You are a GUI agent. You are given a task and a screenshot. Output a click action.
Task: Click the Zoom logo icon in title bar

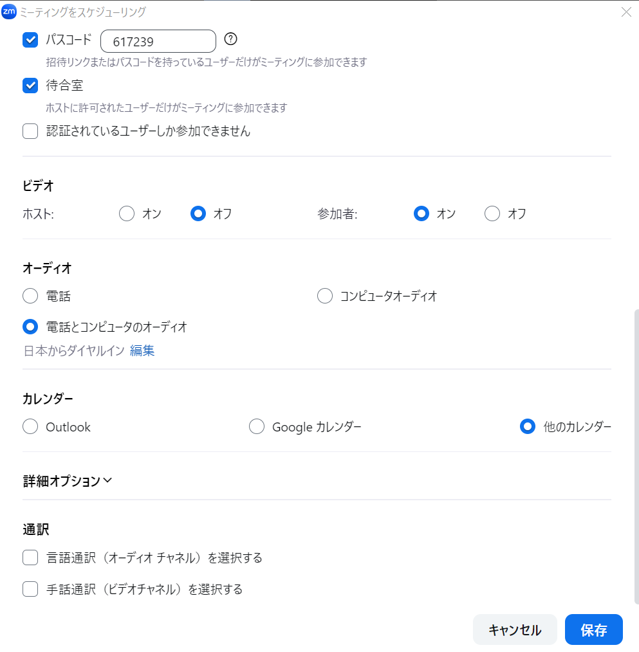9,12
